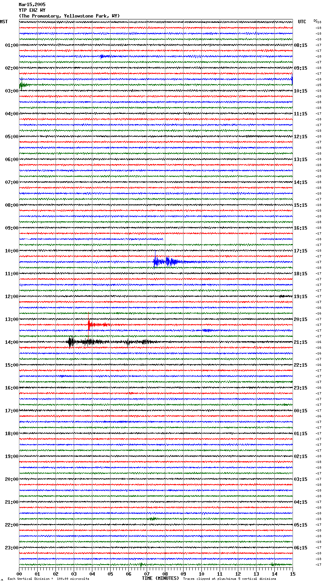
Task: Select the station code YTP EHZ WY
Action: (32, 10)
